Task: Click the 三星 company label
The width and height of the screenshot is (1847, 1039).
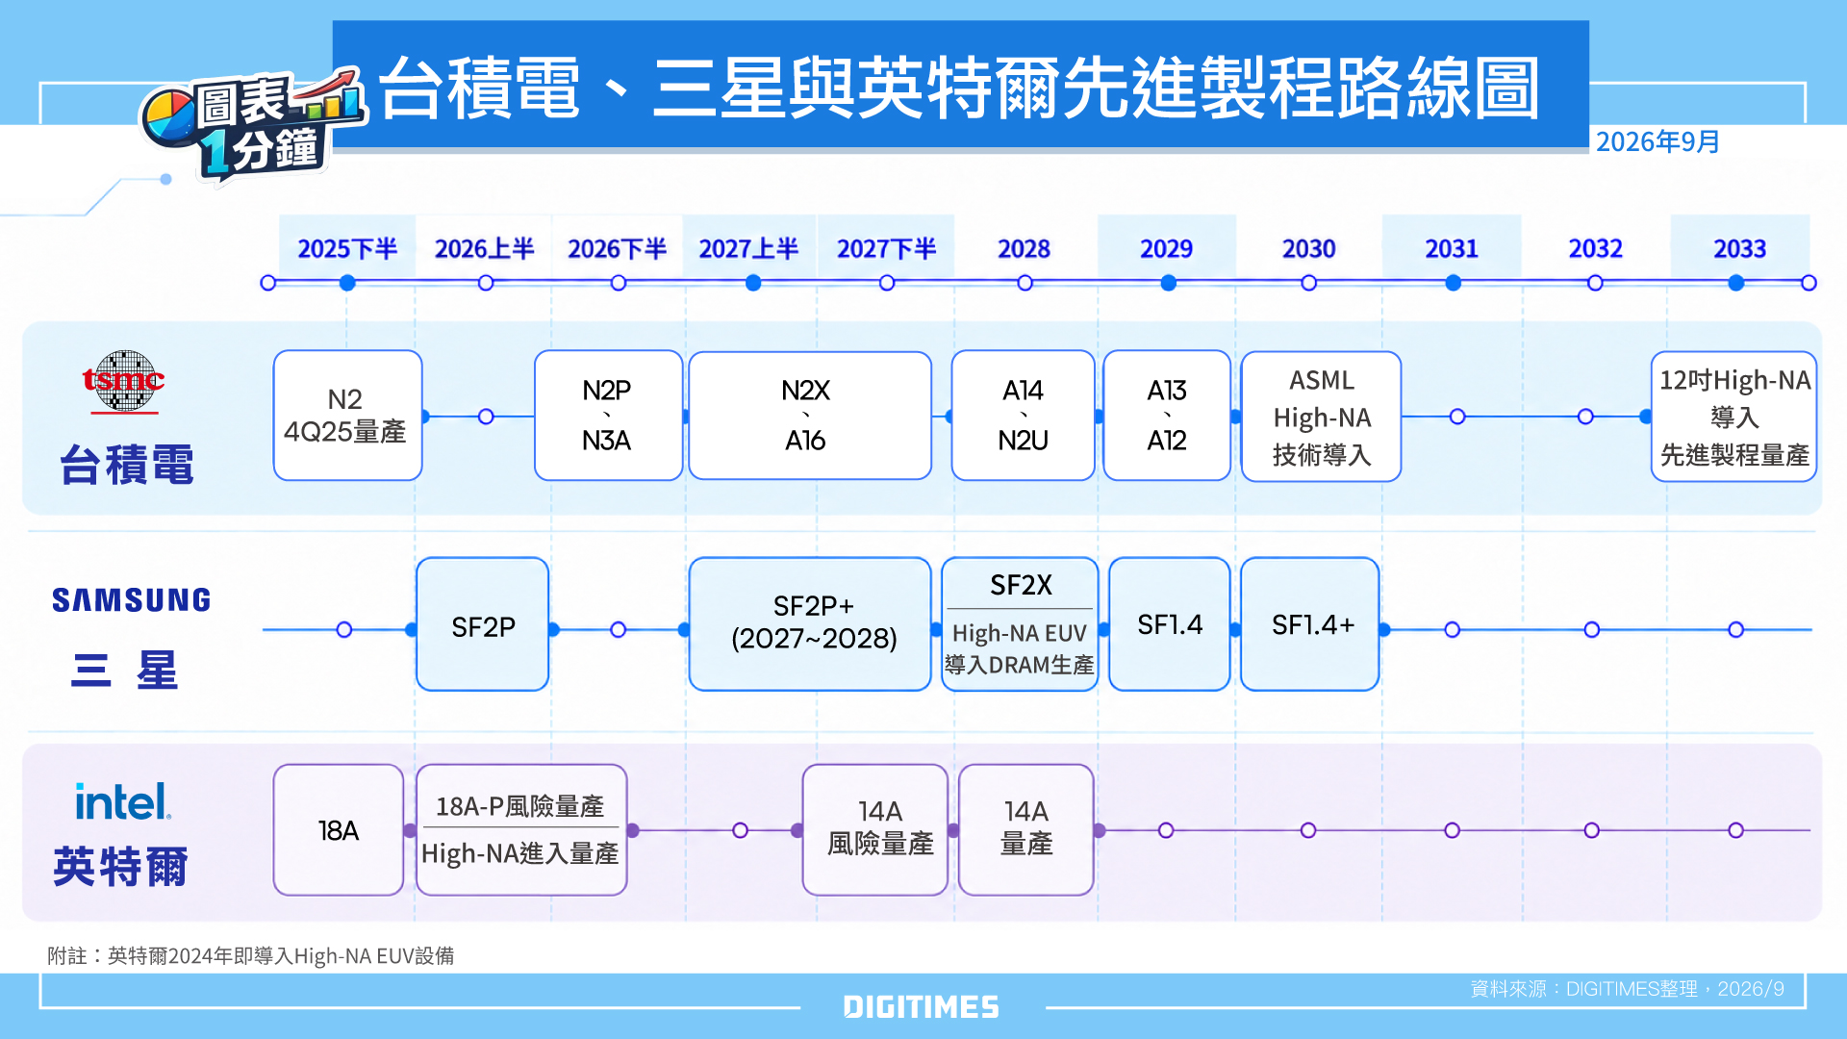Action: pos(125,671)
